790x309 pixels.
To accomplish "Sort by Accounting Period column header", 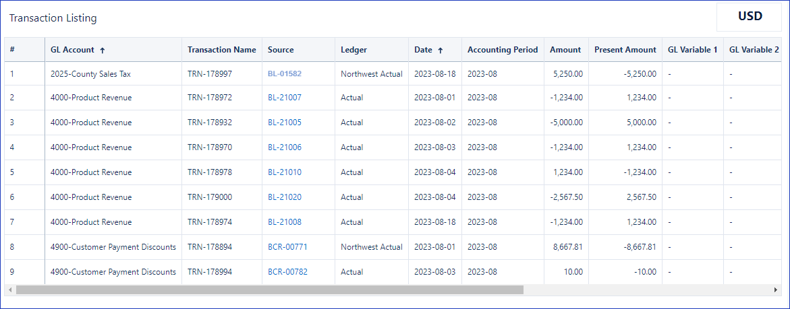I will pyautogui.click(x=503, y=50).
